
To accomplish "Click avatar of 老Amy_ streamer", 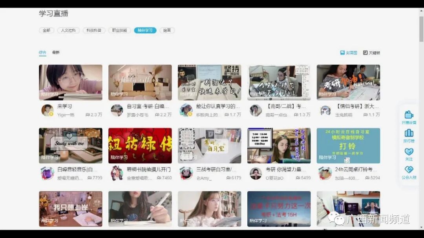I will coord(186,173).
